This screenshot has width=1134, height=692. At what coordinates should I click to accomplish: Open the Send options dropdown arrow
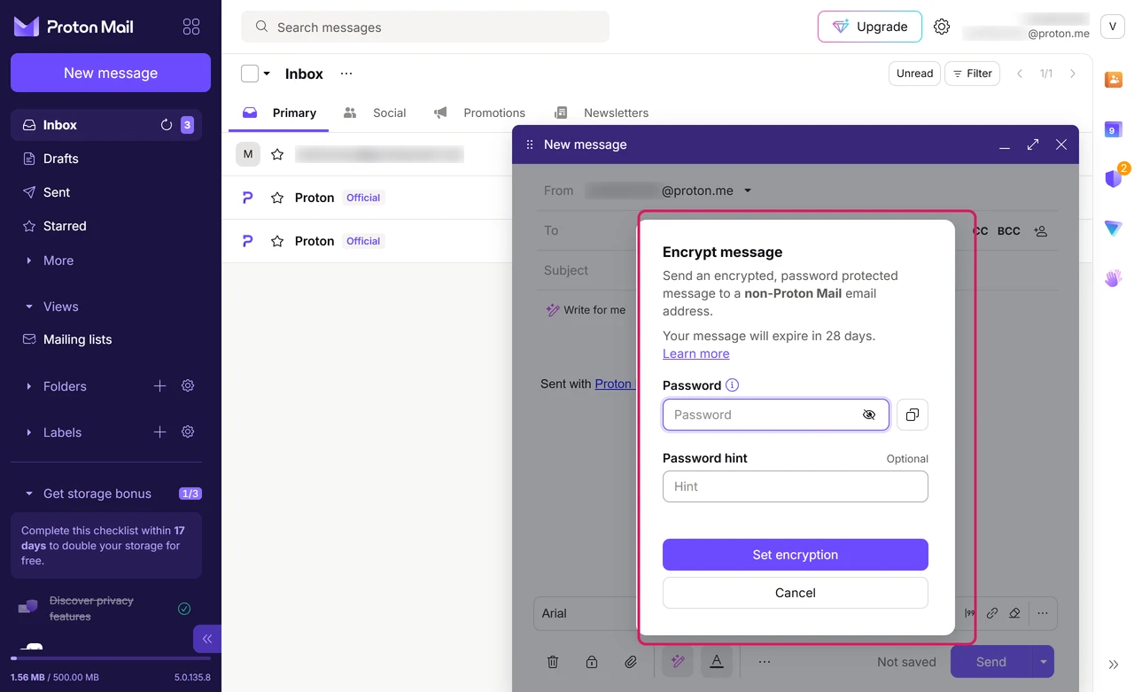[1044, 662]
